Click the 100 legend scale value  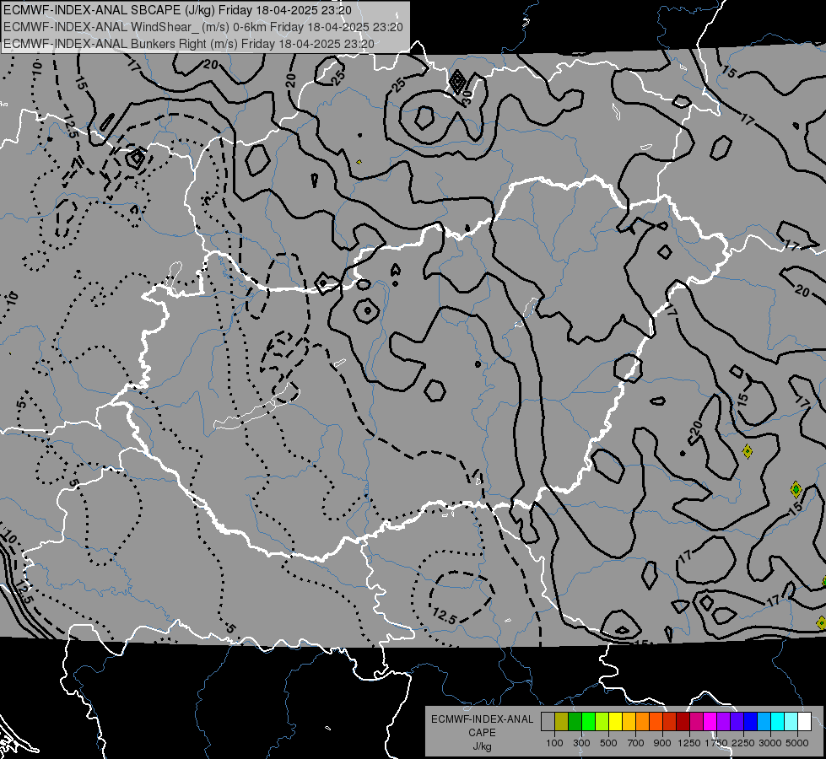(x=554, y=743)
